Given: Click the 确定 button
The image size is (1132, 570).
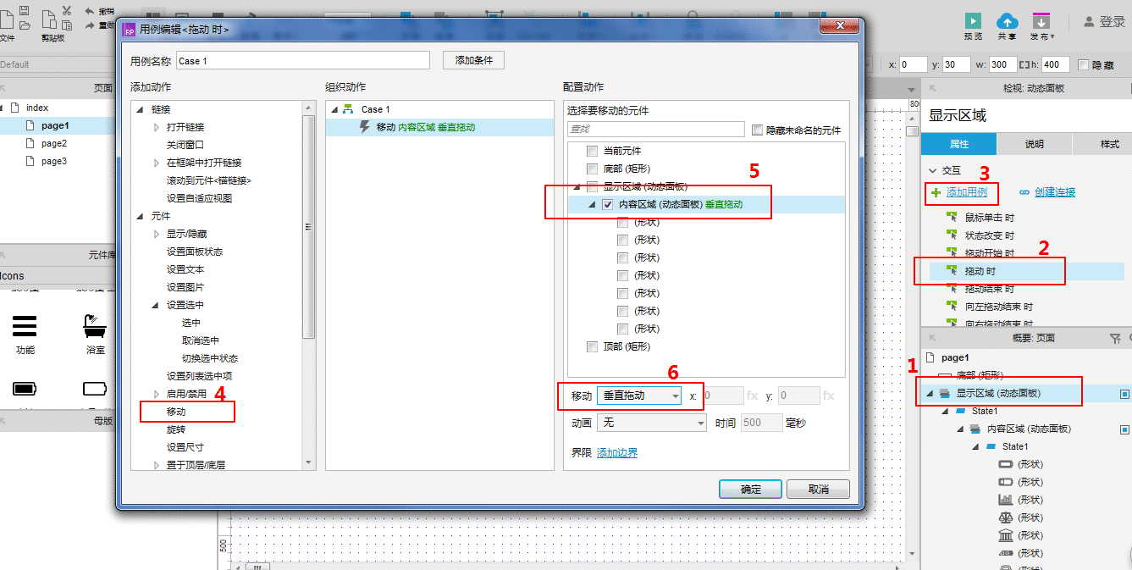Looking at the screenshot, I should (750, 490).
